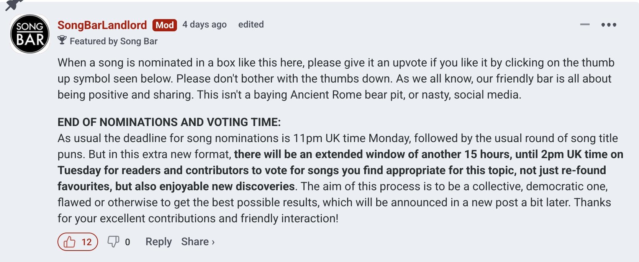Reply to this comment
The image size is (639, 262).
pos(159,242)
